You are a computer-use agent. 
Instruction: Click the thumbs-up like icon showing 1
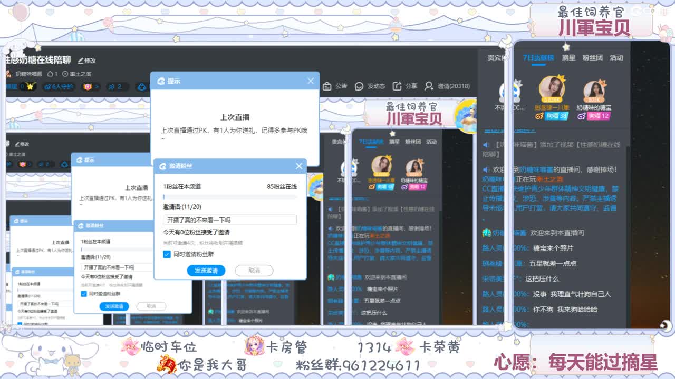coord(52,74)
